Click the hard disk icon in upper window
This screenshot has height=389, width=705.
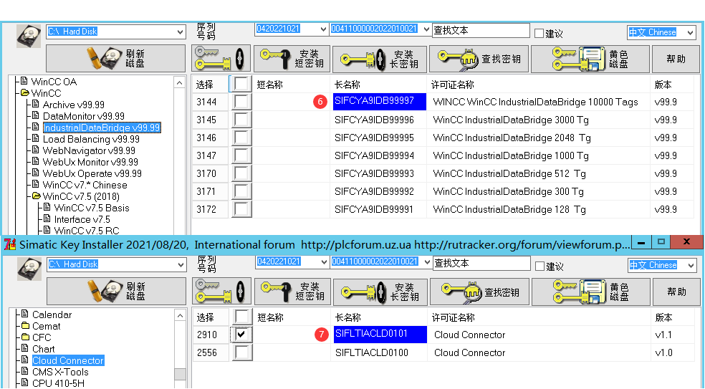[x=29, y=36]
